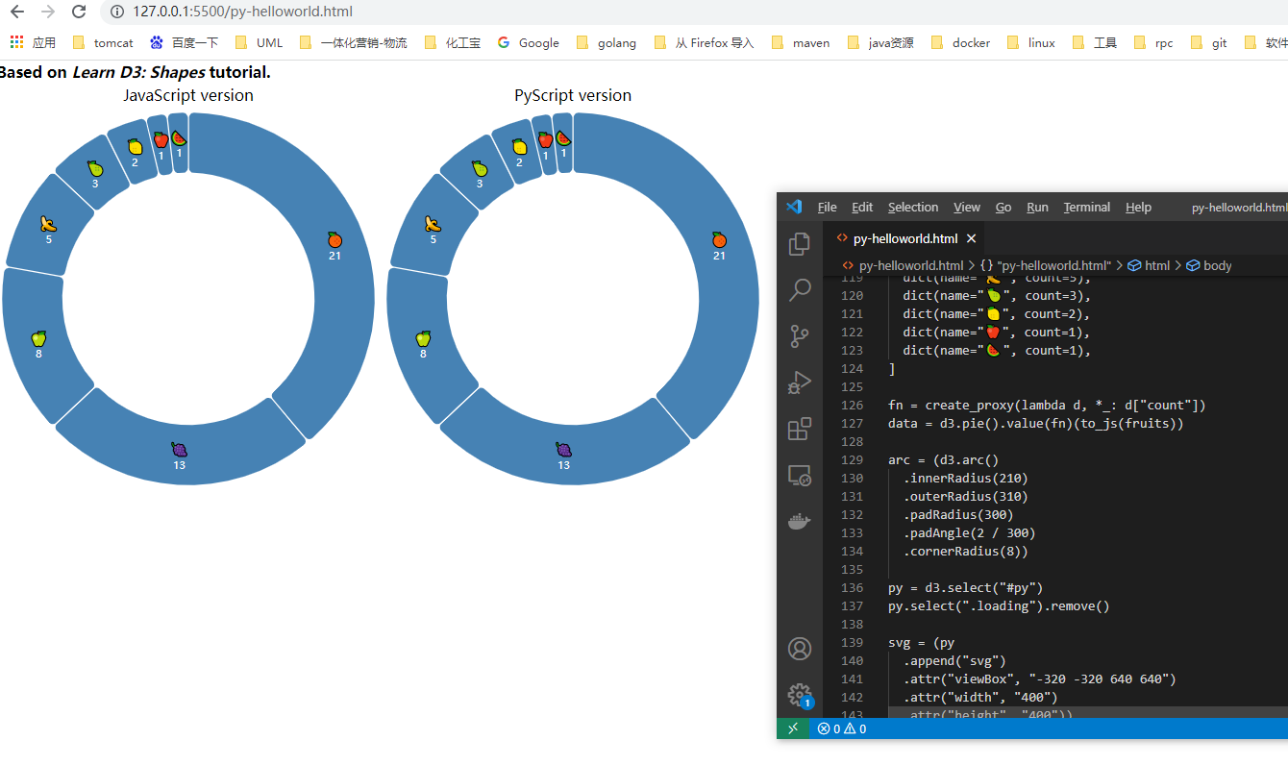Click the py = d3.select("#py") line
The image size is (1288, 765).
(x=966, y=587)
